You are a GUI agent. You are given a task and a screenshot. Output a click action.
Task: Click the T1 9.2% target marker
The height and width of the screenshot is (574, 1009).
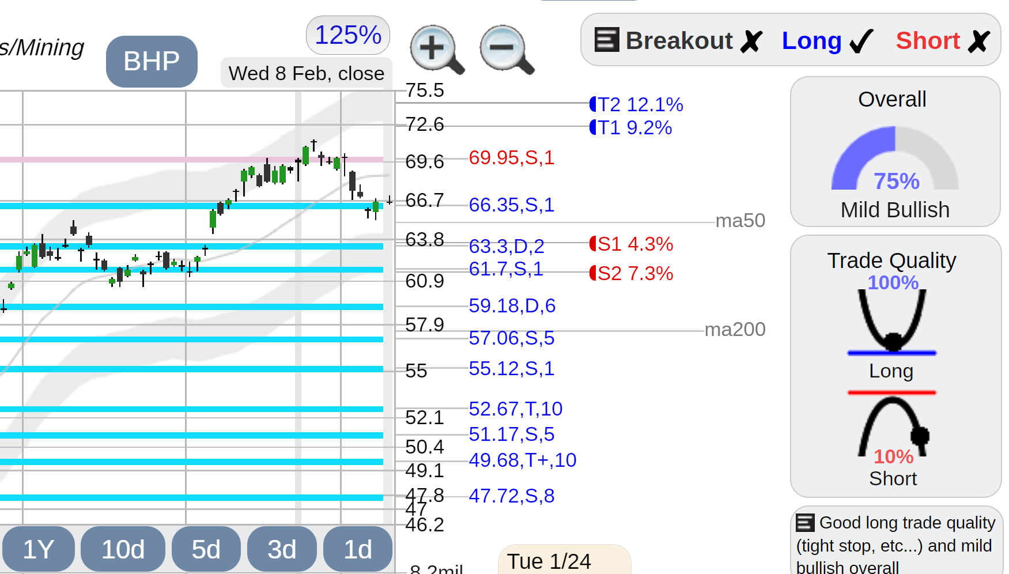[631, 127]
